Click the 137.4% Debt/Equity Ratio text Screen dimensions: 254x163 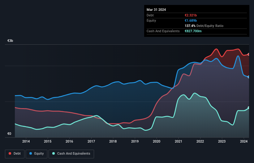click(204, 26)
